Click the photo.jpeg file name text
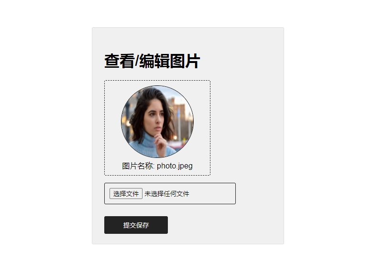Image resolution: width=385 pixels, height=272 pixels. 175,166
